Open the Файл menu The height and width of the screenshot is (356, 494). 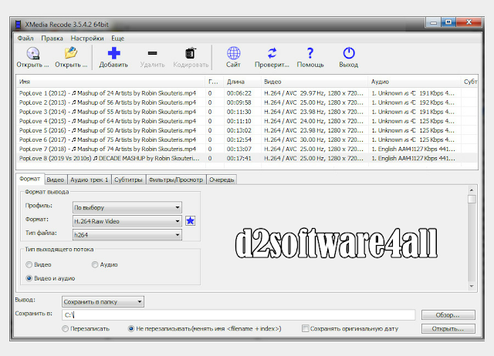click(25, 39)
